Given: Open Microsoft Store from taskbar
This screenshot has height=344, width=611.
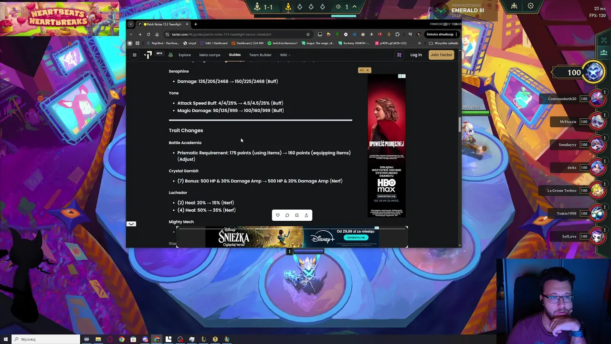Looking at the screenshot, I should [133, 339].
